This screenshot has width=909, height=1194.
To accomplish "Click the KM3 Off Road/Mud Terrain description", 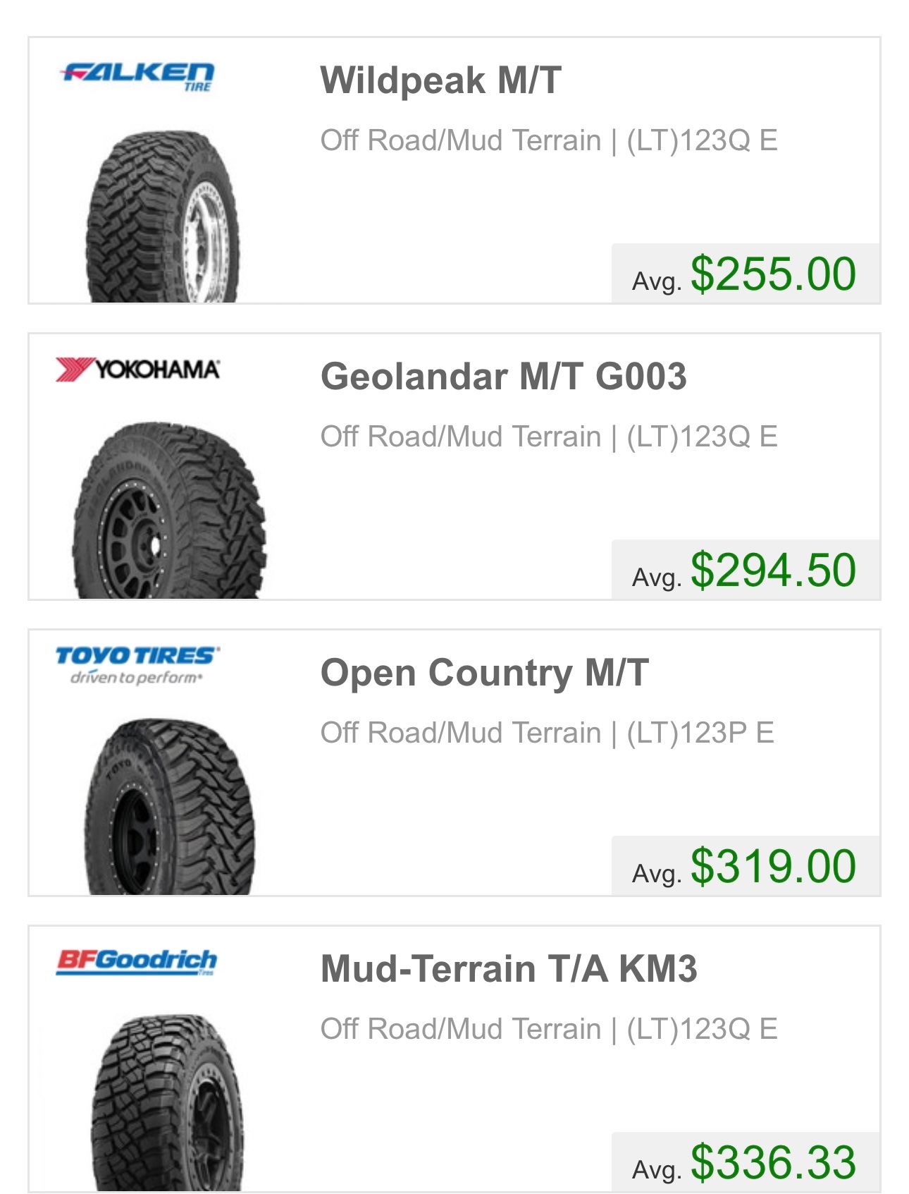I will point(548,1029).
